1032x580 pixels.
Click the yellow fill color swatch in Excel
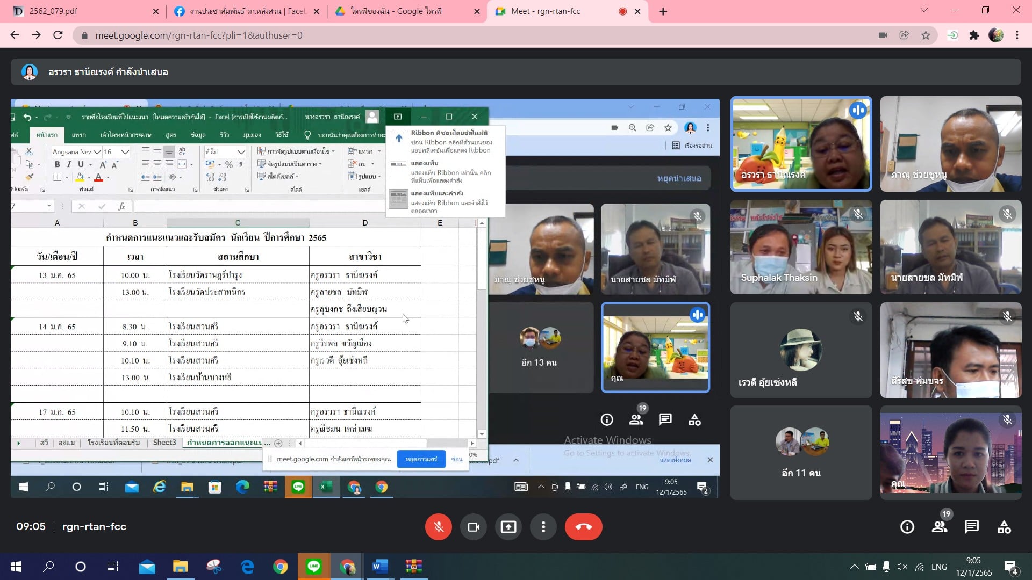point(80,177)
